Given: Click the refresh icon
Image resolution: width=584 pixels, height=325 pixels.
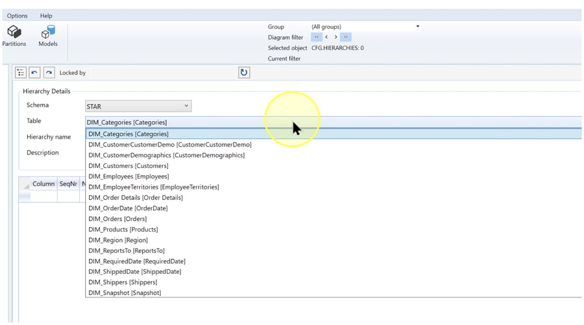Looking at the screenshot, I should click(x=244, y=73).
